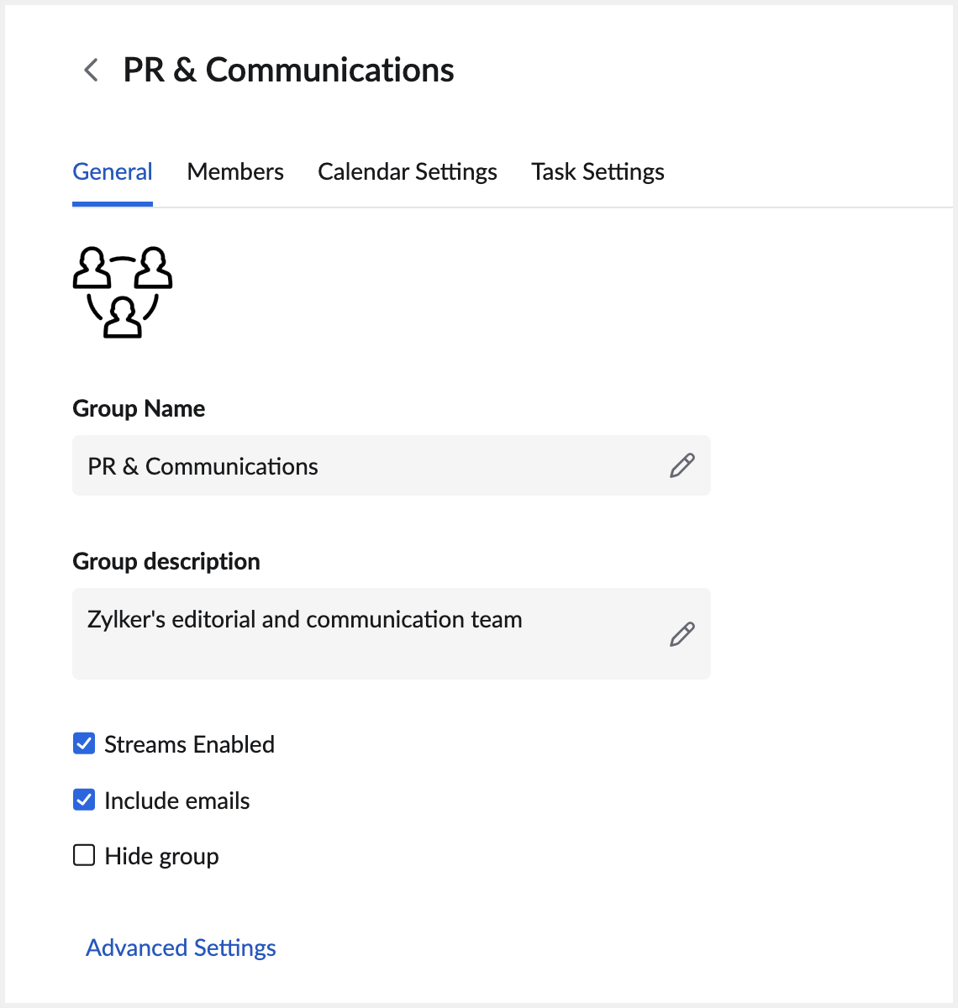The image size is (958, 1008).
Task: Uncheck the Streams Enabled checkbox
Action: tap(84, 743)
